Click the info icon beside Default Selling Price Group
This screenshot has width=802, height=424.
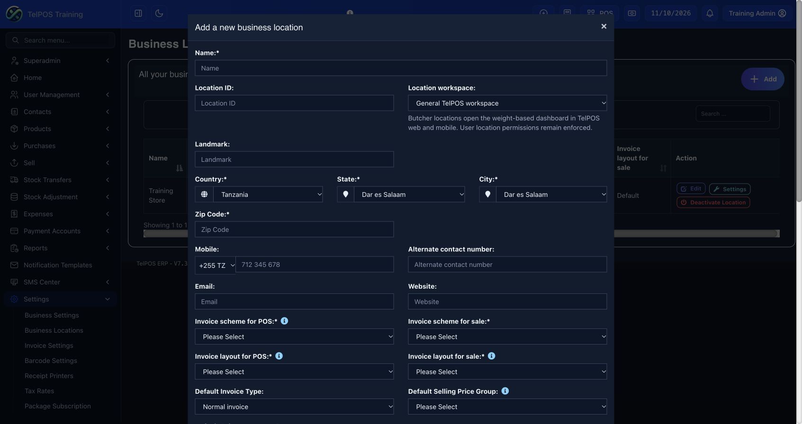click(505, 391)
